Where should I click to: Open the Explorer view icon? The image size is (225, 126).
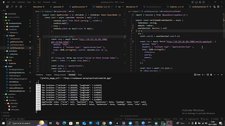coord(7,7)
